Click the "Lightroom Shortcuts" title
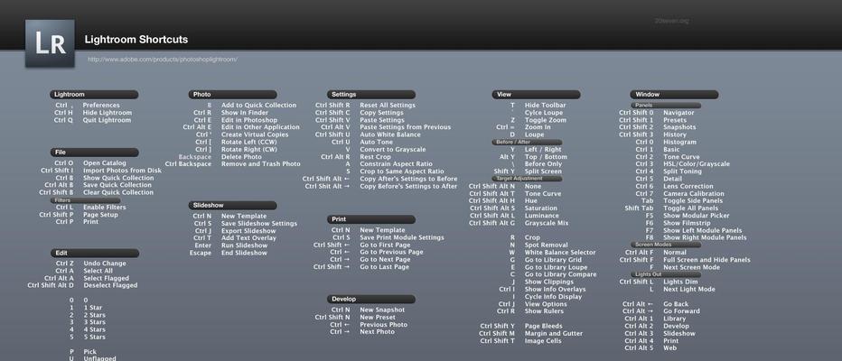This screenshot has width=842, height=361. pyautogui.click(x=136, y=40)
